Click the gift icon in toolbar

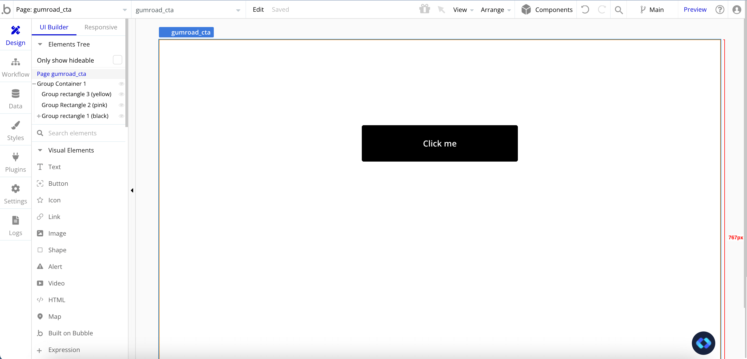[424, 9]
